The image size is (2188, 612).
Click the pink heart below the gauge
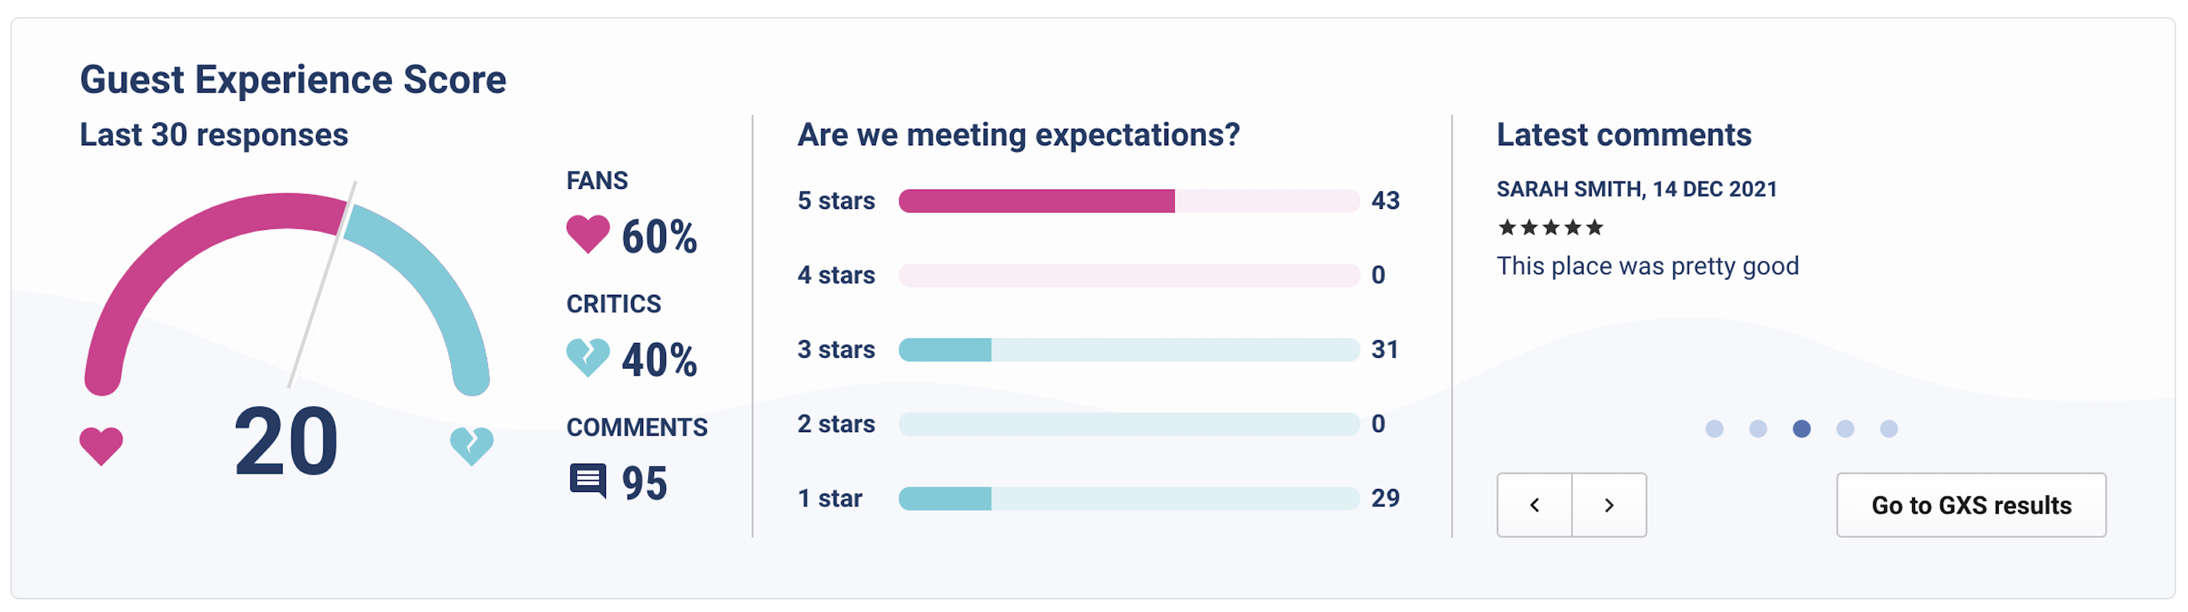click(101, 445)
